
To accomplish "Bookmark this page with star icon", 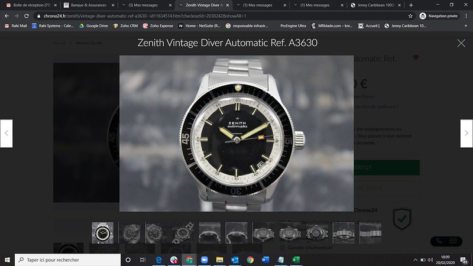I will [410, 16].
